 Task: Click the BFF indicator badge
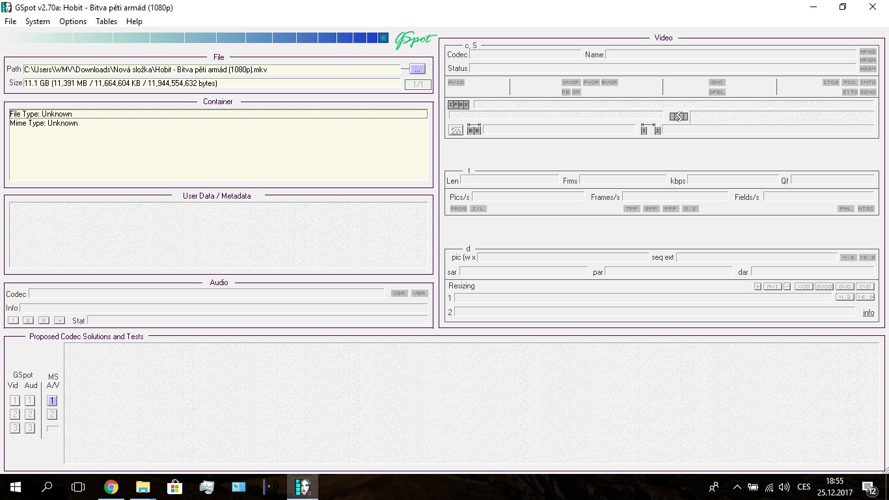coord(651,208)
